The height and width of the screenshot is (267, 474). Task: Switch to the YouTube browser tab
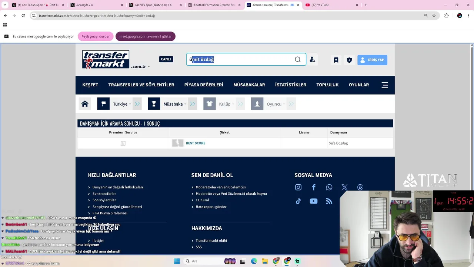331,5
